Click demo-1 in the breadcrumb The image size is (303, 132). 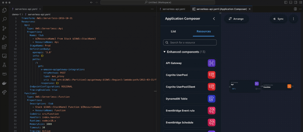point(16,14)
